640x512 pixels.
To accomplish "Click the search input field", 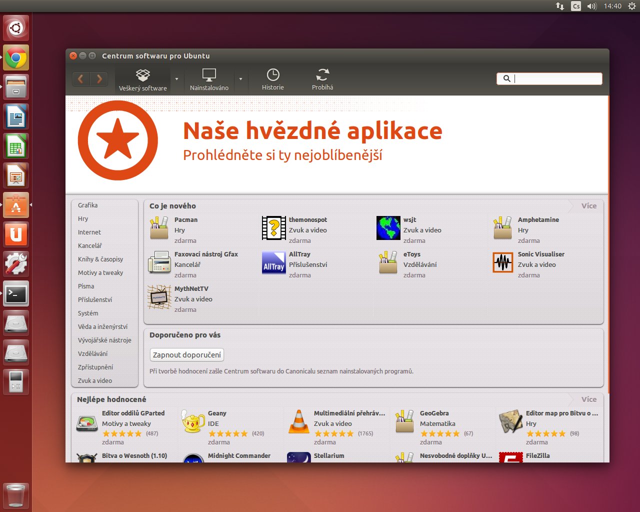I will [x=555, y=78].
